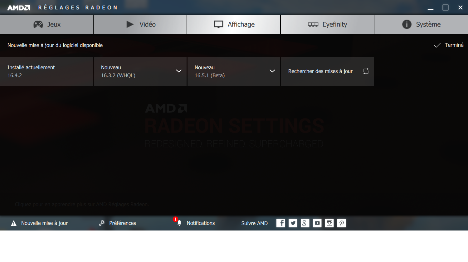Switch to the Vidéo tab
Viewport: 468px width, 262px height.
point(140,24)
